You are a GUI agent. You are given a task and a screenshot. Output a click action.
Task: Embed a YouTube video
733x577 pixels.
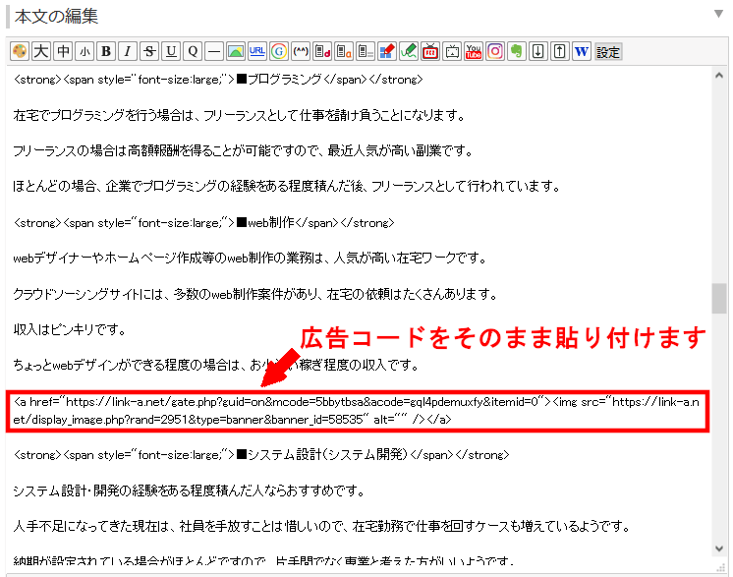474,51
